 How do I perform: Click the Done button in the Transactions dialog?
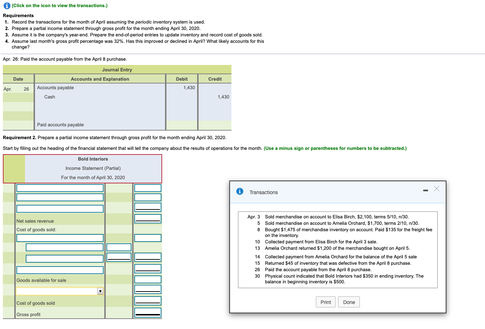click(349, 302)
